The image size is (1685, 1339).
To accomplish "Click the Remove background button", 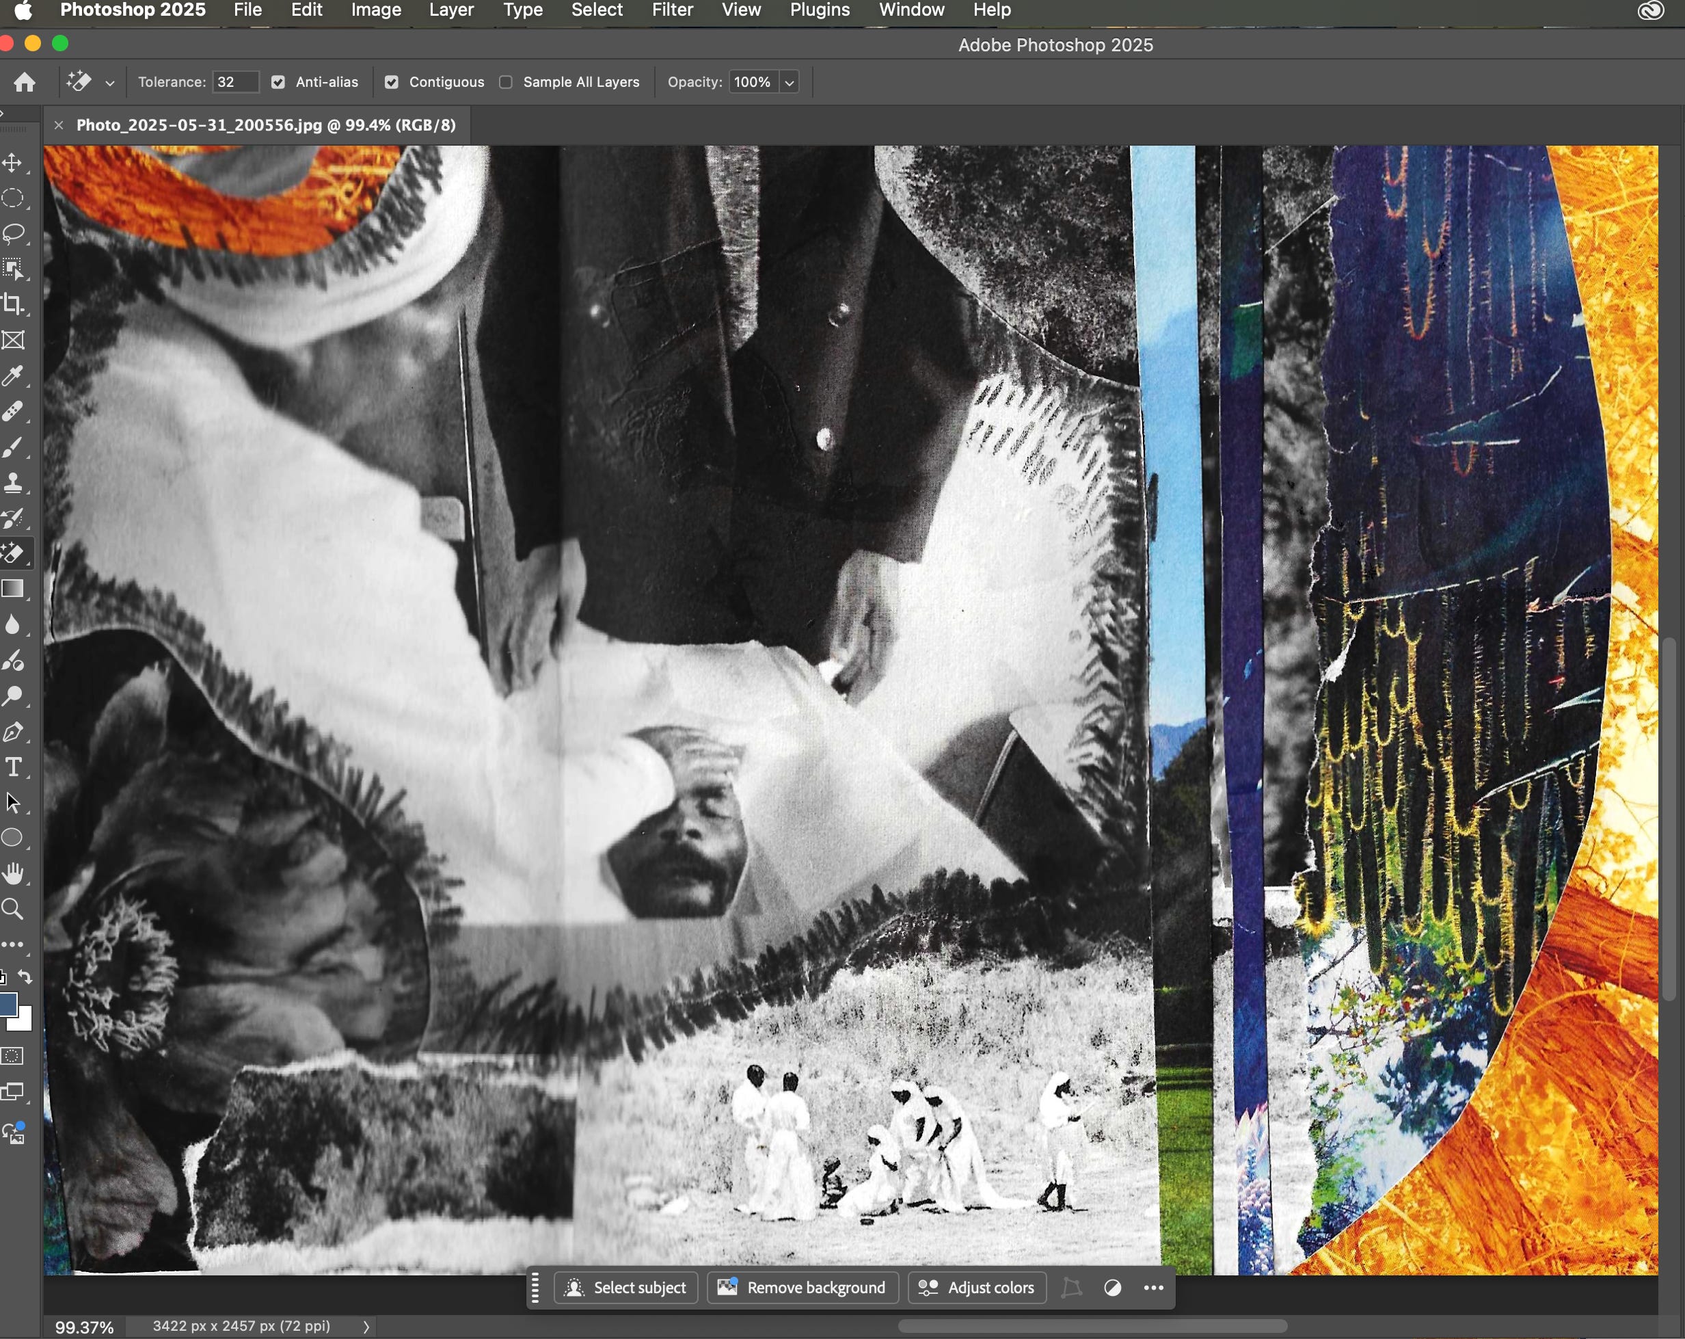I will click(x=803, y=1288).
